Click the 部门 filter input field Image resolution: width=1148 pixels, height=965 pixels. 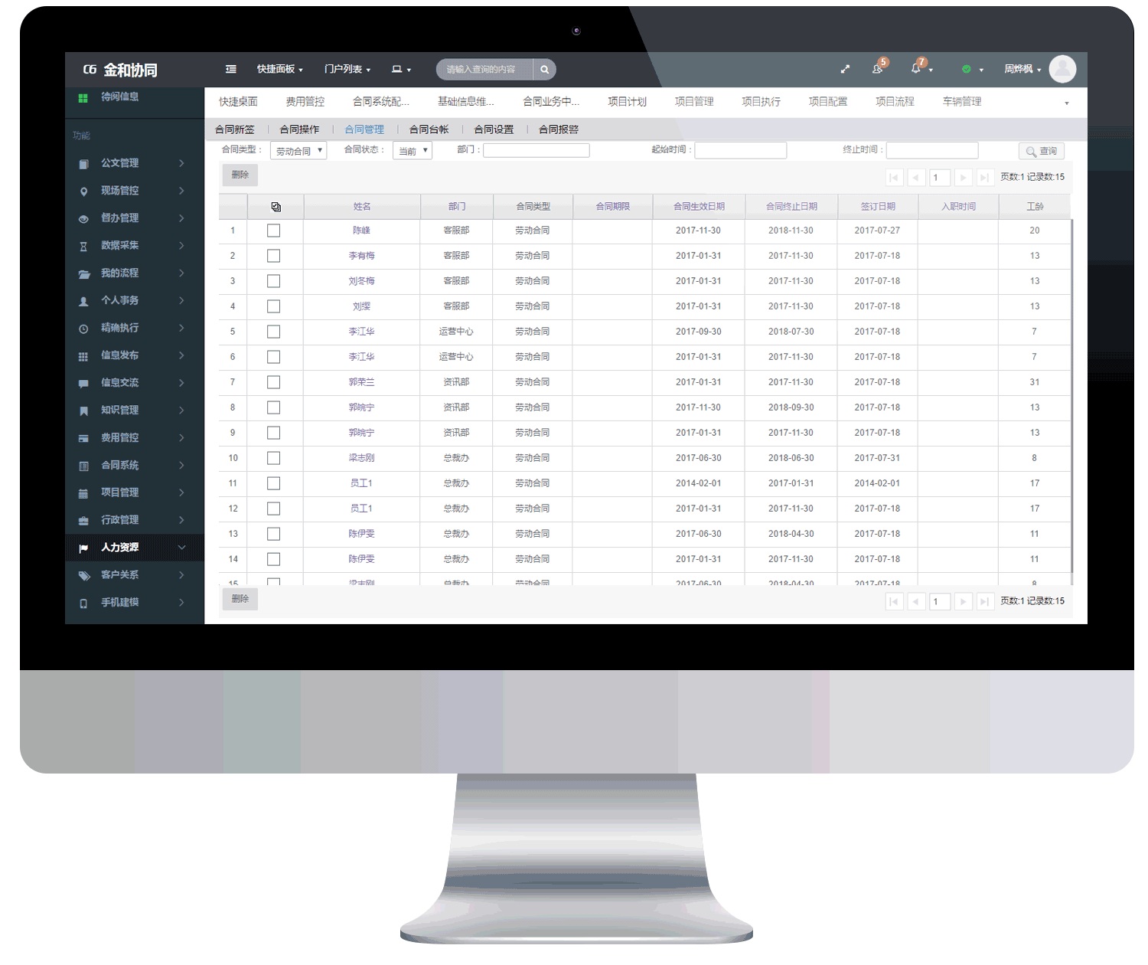[536, 151]
